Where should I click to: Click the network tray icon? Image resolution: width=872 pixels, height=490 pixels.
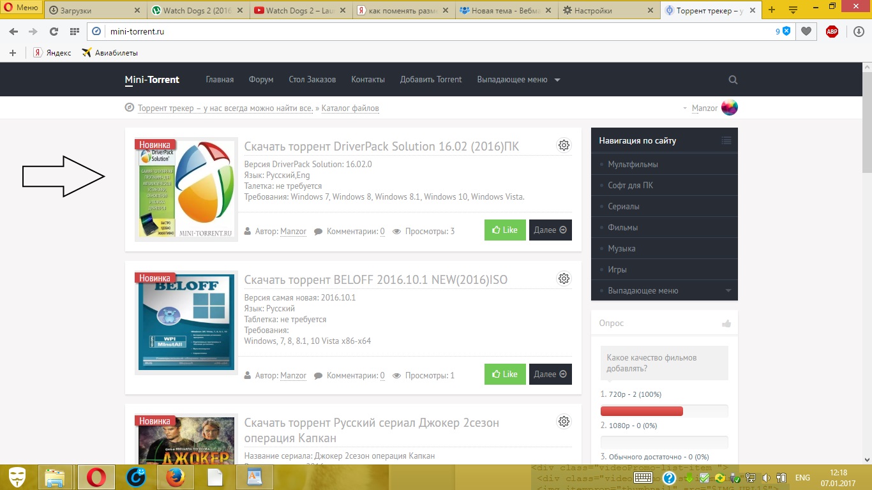point(751,478)
